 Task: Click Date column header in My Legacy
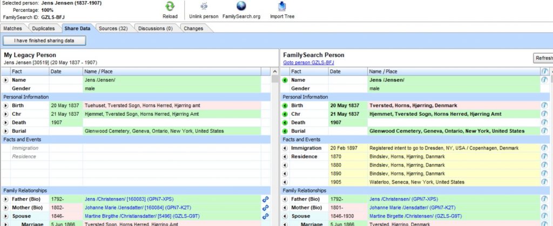coord(66,72)
